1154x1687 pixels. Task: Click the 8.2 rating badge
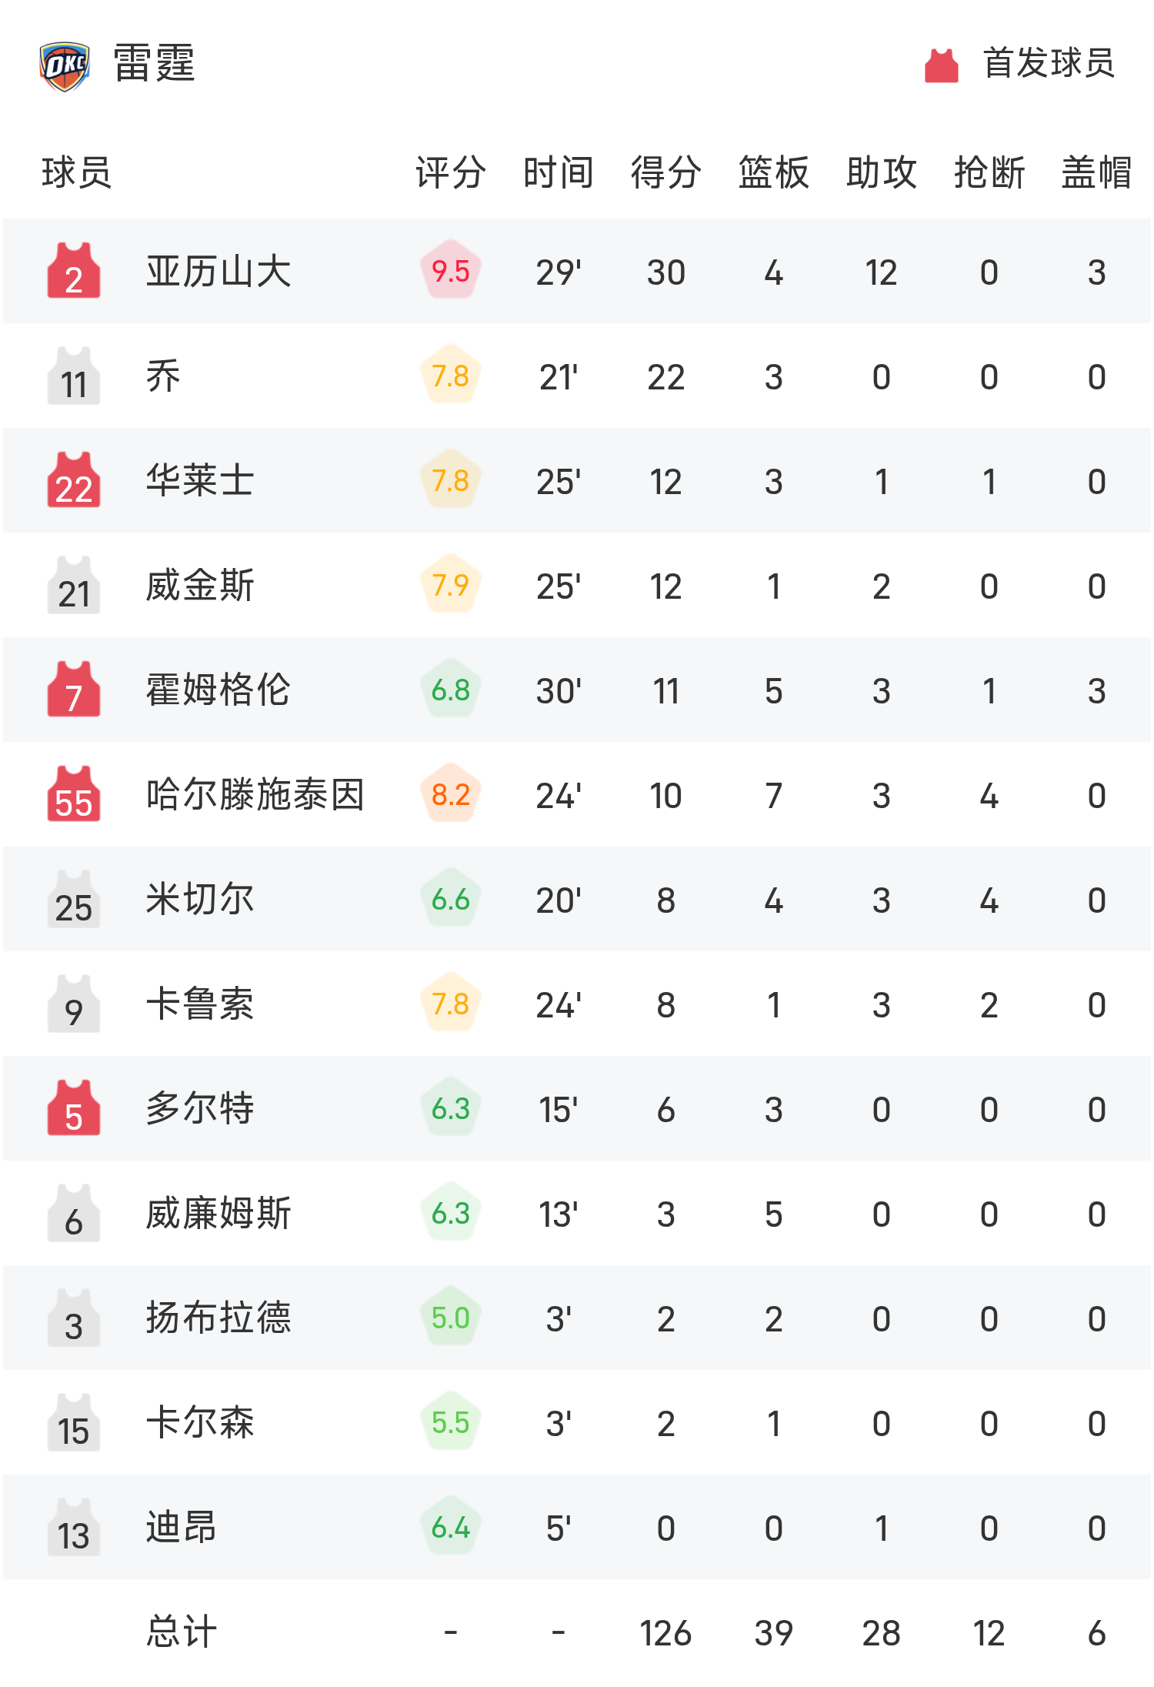pos(451,794)
